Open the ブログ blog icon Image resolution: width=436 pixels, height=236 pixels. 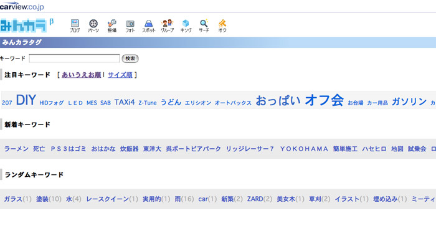[75, 26]
